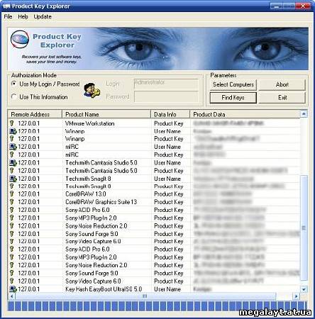The image size is (315, 319).
Task: Click the users-with-key authorization icon
Action: tap(92, 90)
